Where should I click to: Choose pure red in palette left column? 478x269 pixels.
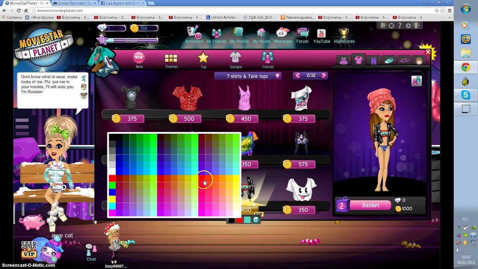[112, 179]
